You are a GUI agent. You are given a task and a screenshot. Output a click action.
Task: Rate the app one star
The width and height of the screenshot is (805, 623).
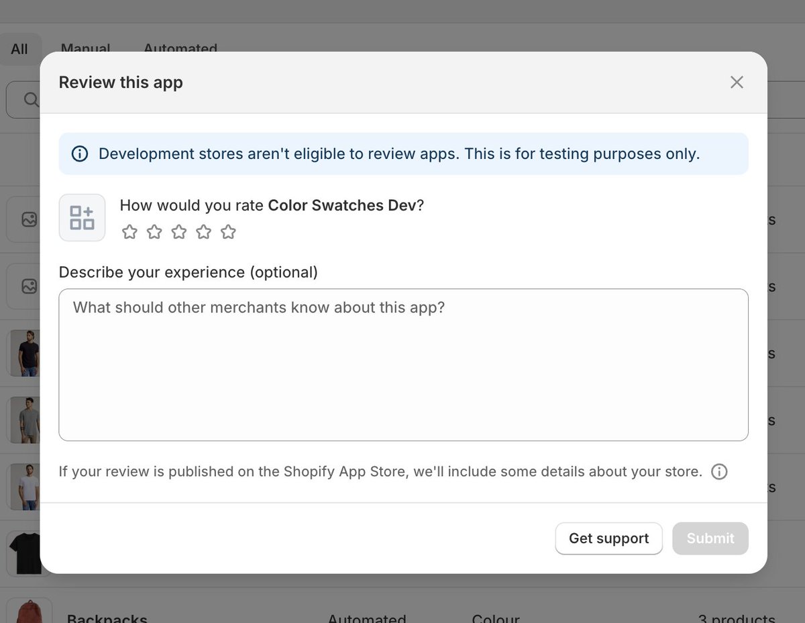click(x=129, y=232)
